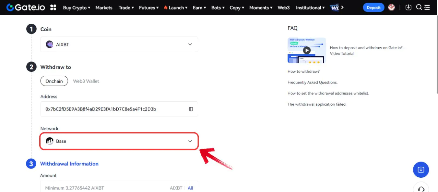Open the 'Frequently Asked Questions.' link
This screenshot has width=438, height=192.
click(313, 83)
